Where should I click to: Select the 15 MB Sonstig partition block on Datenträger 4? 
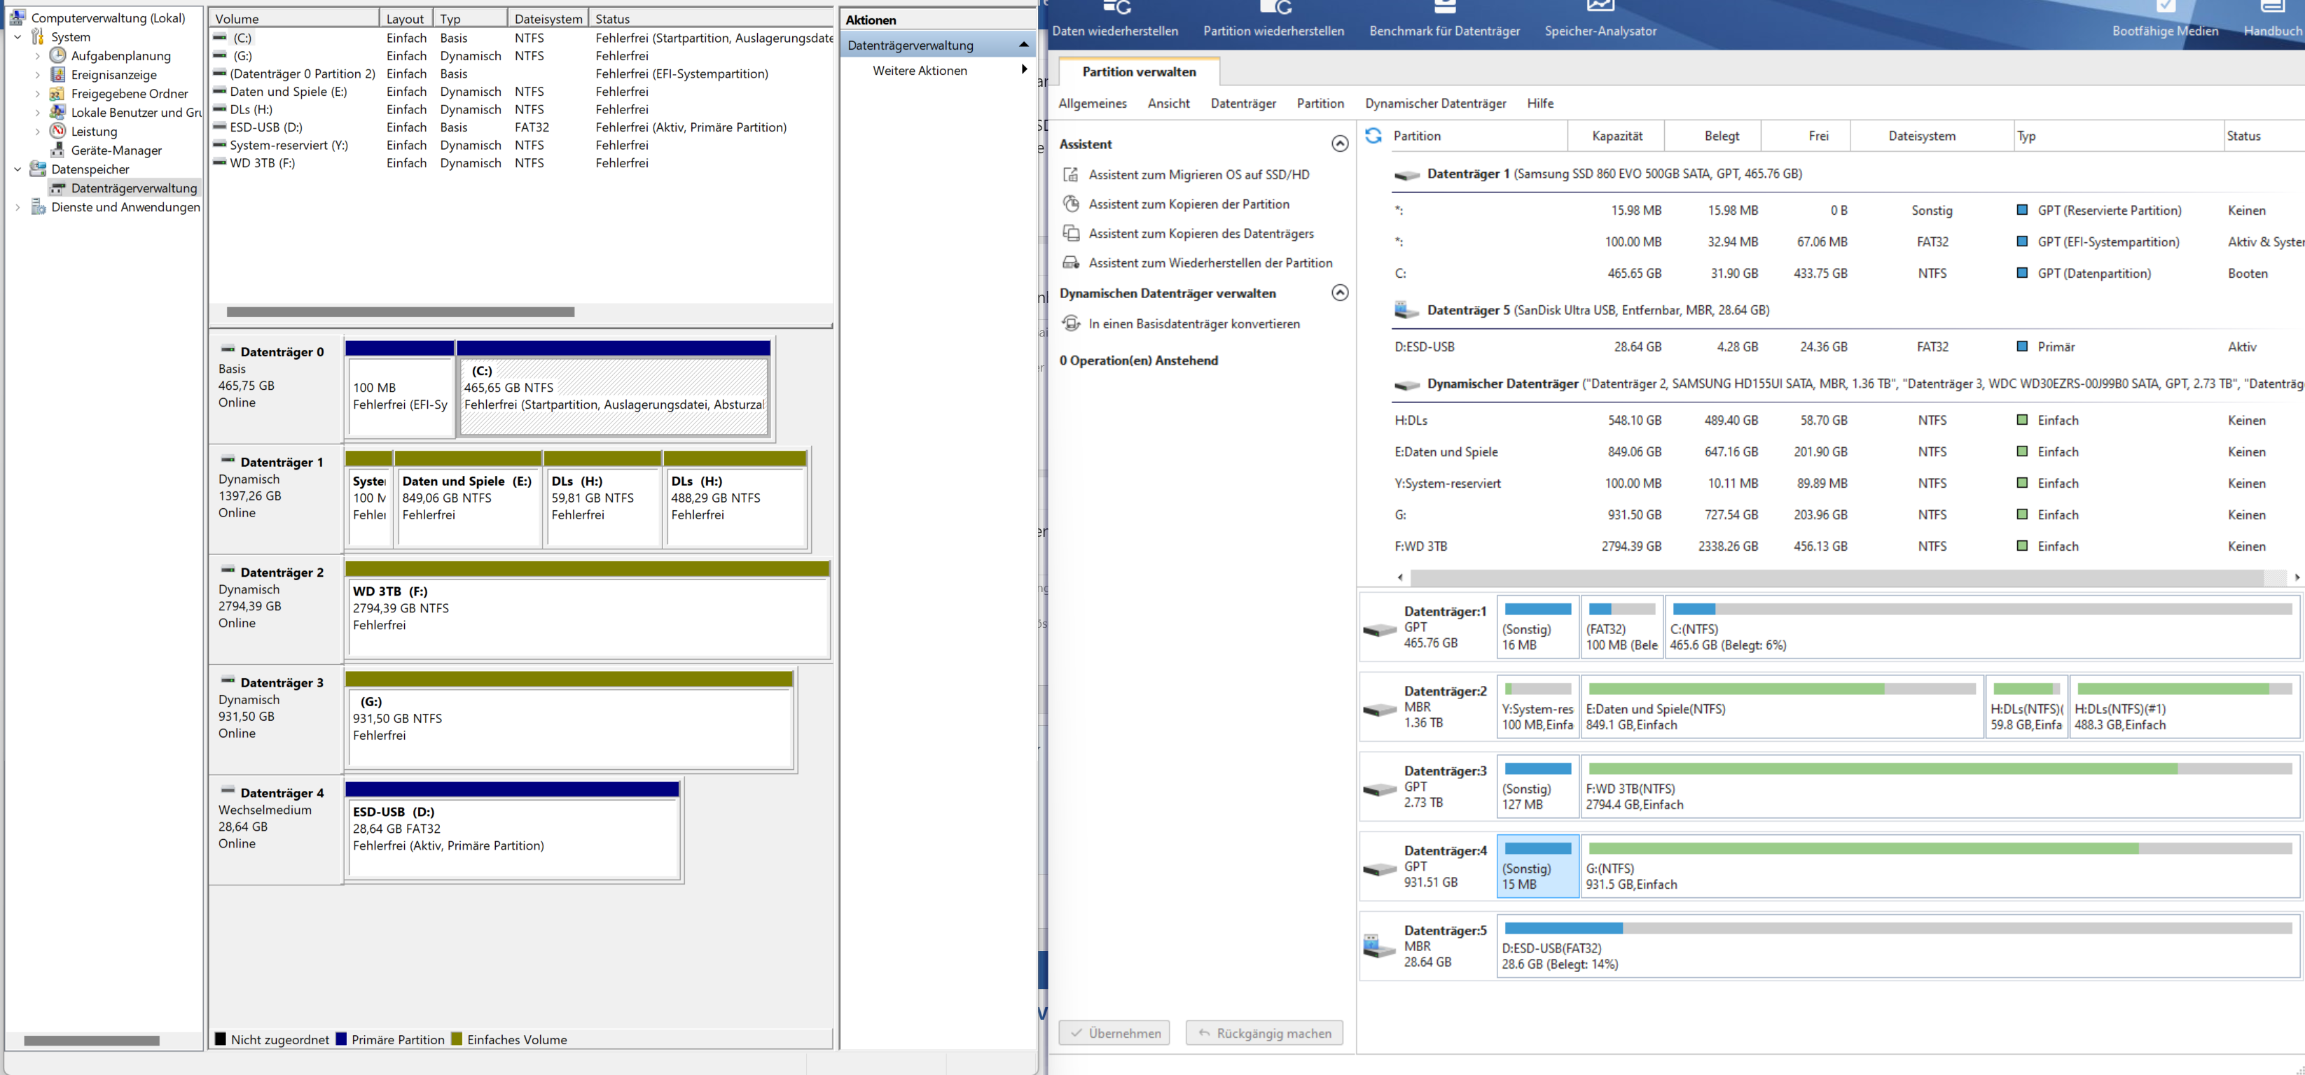pyautogui.click(x=1537, y=866)
